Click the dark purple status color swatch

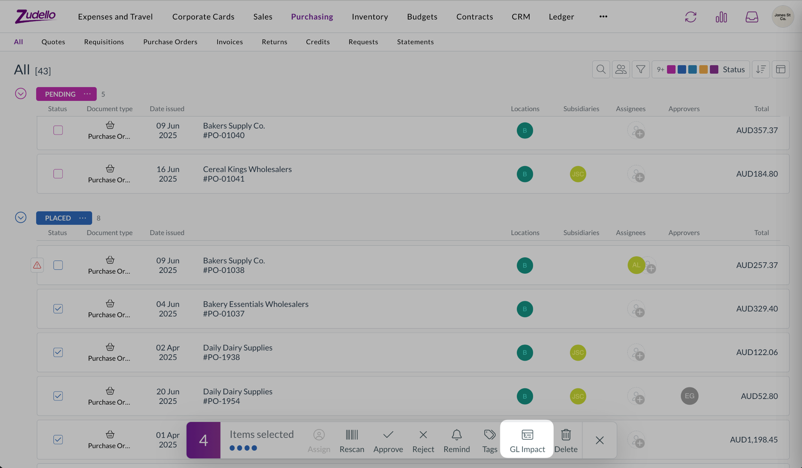(x=714, y=69)
